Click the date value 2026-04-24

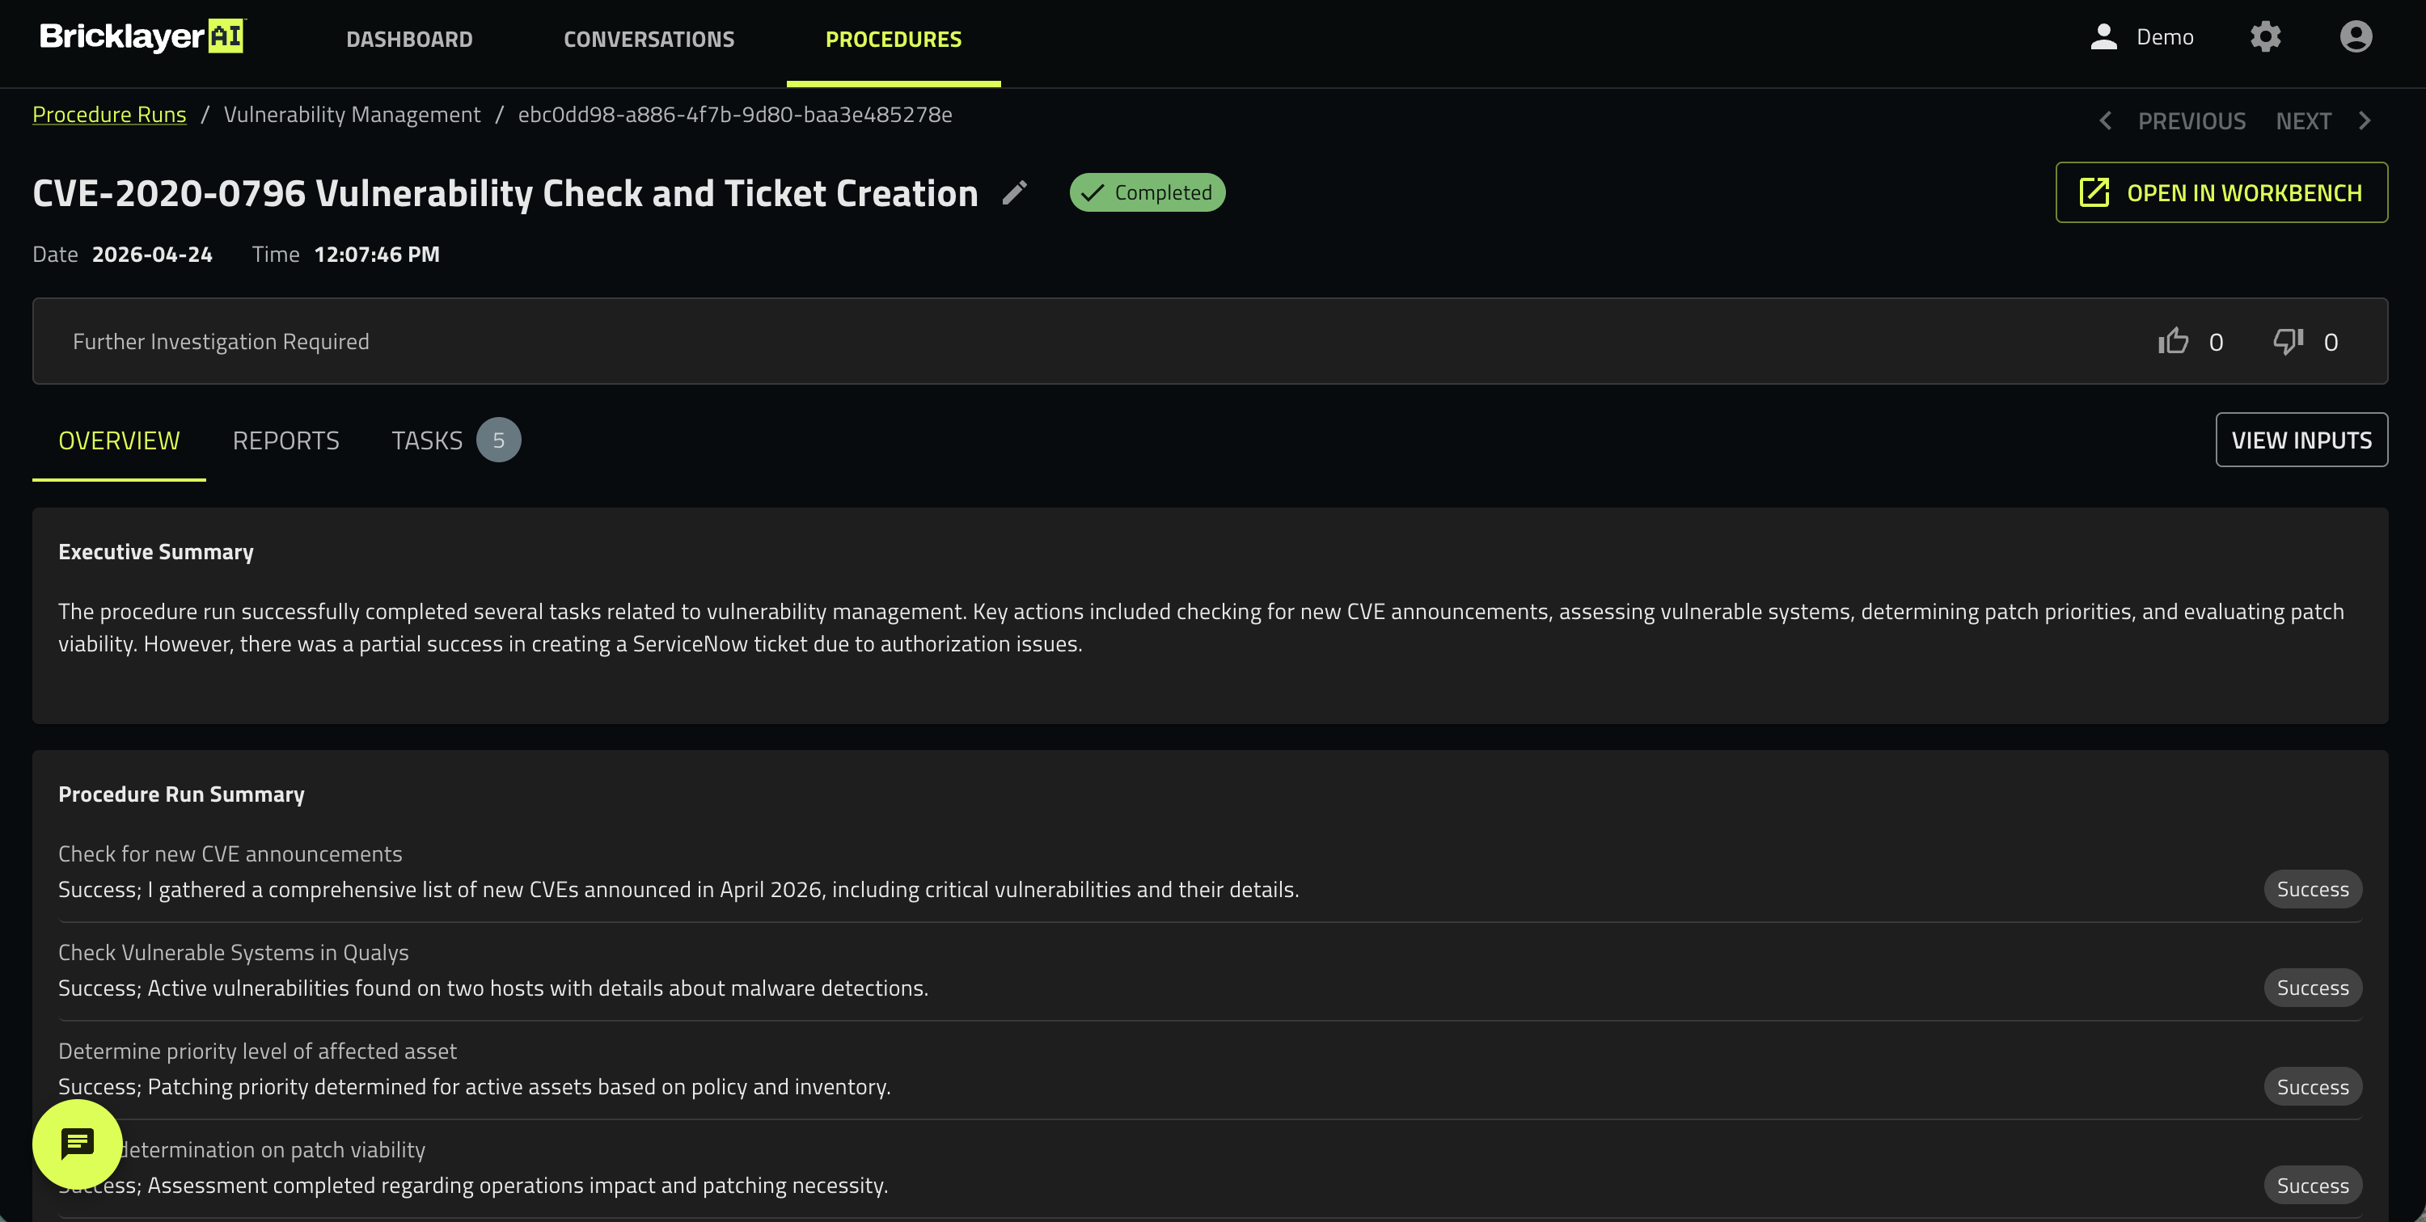pos(152,255)
